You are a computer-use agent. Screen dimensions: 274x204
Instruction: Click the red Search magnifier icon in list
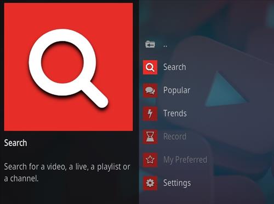point(150,67)
